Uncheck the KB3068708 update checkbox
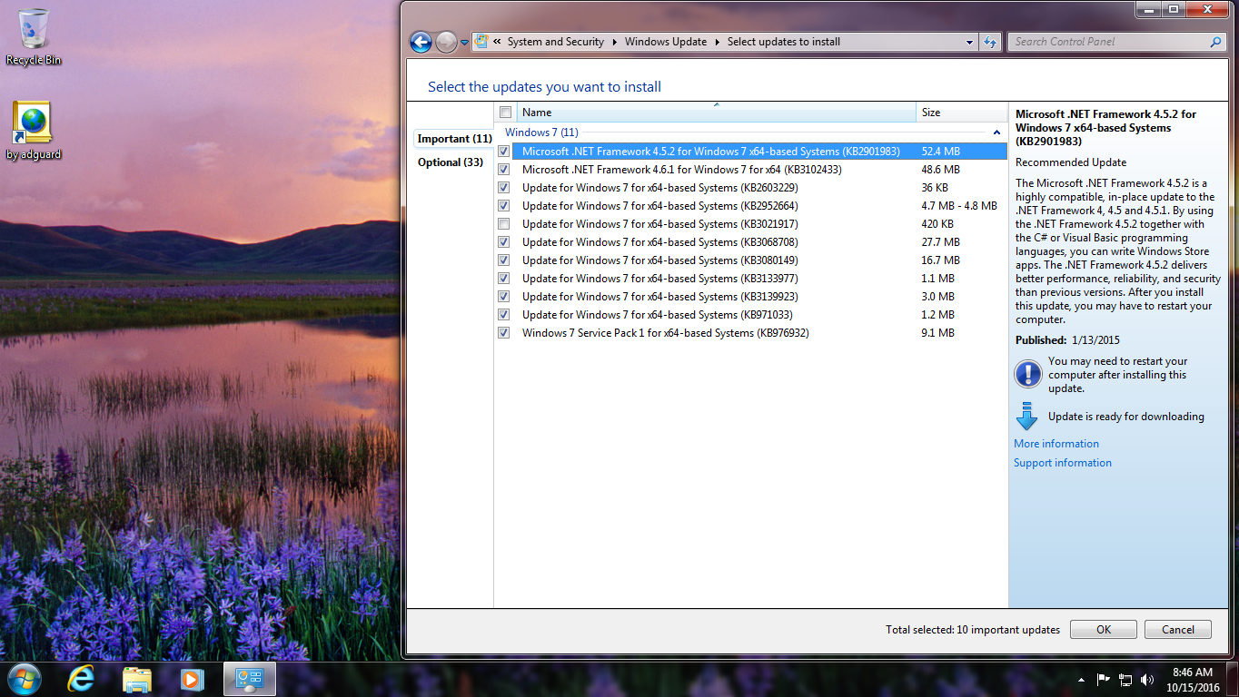This screenshot has height=697, width=1239. click(504, 242)
